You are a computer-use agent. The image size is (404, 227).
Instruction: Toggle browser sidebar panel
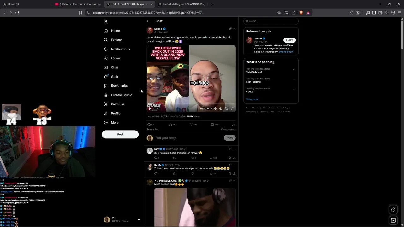pos(374,13)
